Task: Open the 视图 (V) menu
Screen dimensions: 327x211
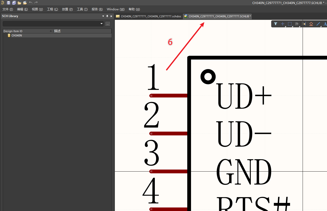Action: click(x=37, y=9)
